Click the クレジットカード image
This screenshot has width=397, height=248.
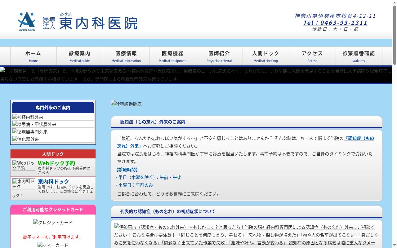pyautogui.click(x=53, y=222)
